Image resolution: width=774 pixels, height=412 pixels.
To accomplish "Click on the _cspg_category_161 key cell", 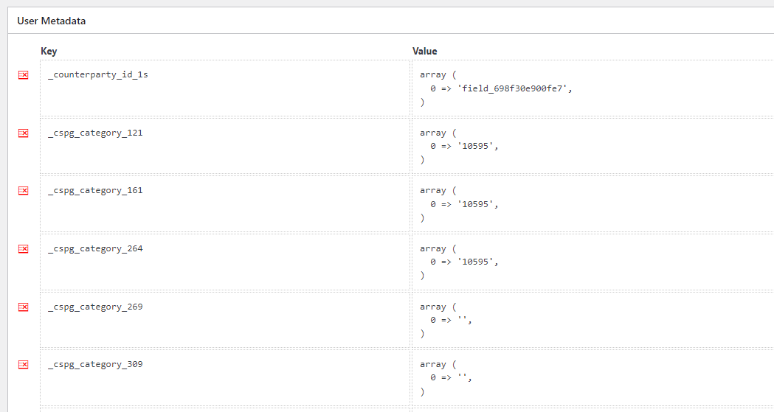I will [x=95, y=191].
